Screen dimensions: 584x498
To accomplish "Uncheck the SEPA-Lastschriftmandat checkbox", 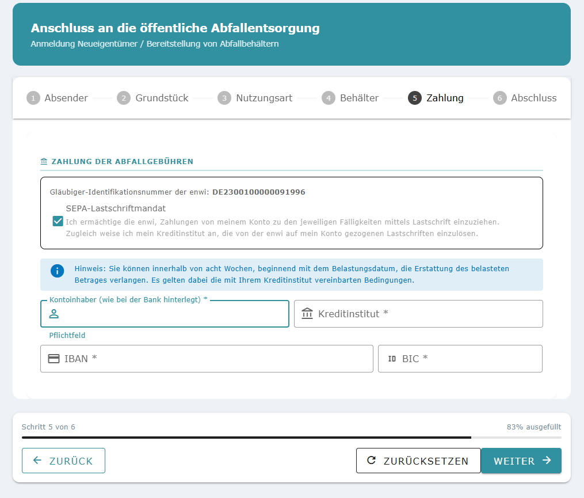I will tap(58, 222).
